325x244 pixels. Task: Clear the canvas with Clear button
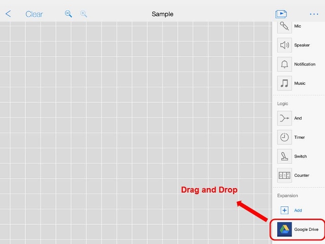click(34, 14)
